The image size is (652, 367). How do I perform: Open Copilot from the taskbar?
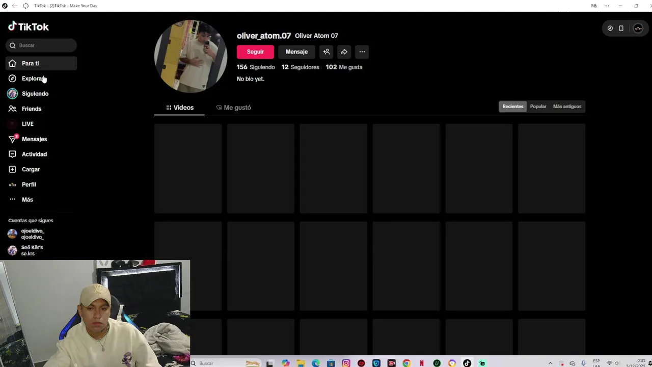click(x=286, y=363)
